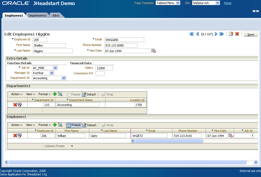Click the Last Name column header in Employees1 table
This screenshot has height=177, width=261.
click(110, 131)
